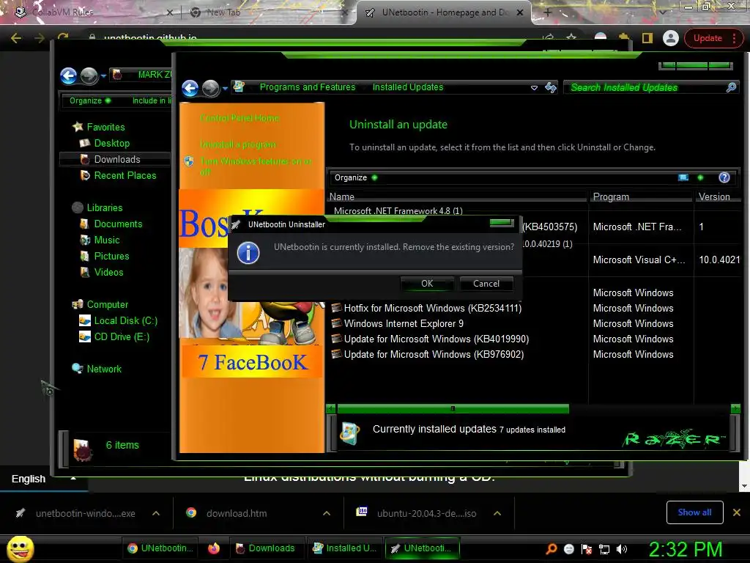
Task: Open a new browser tab with plus button
Action: 548,12
